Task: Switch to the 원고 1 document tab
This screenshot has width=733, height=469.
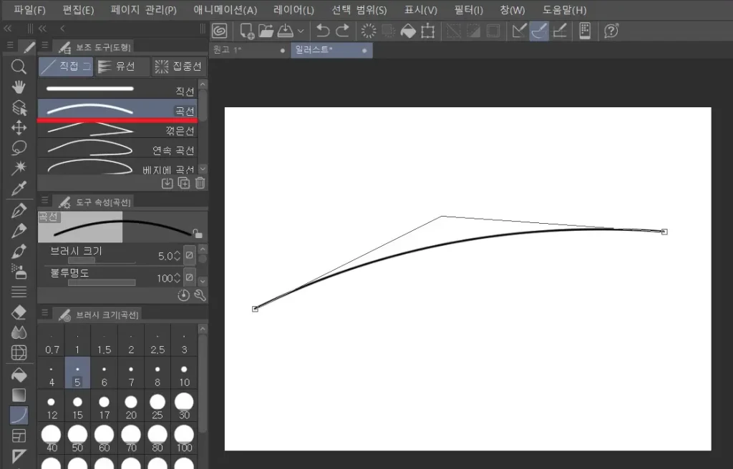Action: pos(242,51)
